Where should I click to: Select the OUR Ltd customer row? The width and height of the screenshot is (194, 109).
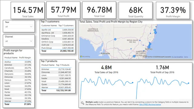[57, 45]
